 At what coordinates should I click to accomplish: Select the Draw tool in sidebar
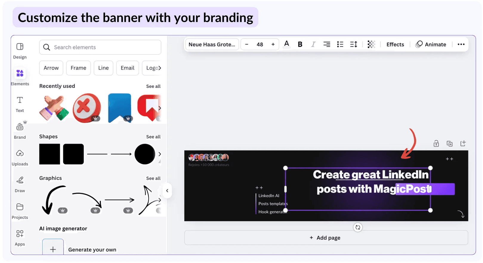coord(20,184)
